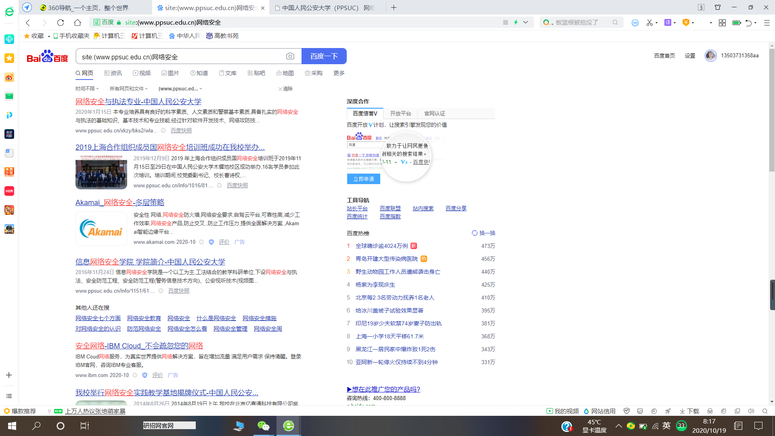Expand the 时间不限 time filter dropdown
775x436 pixels.
(87, 89)
